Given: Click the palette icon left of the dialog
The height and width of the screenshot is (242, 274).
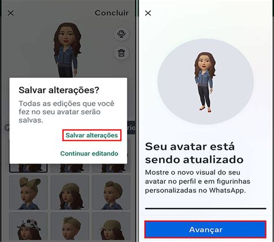Looking at the screenshot, I should [x=7, y=128].
